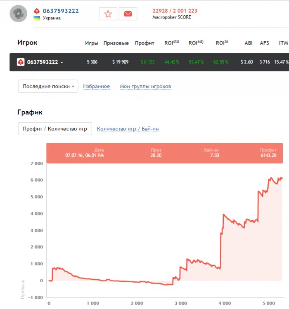The height and width of the screenshot is (309, 289).
Task: Click the Профит value 6143.28 in tooltip
Action: pos(268,156)
